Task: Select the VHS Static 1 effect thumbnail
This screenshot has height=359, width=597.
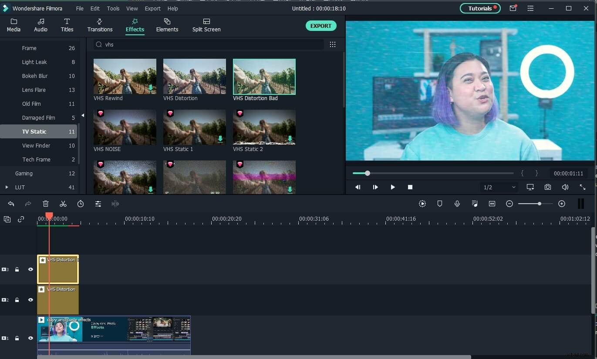Action: point(194,127)
